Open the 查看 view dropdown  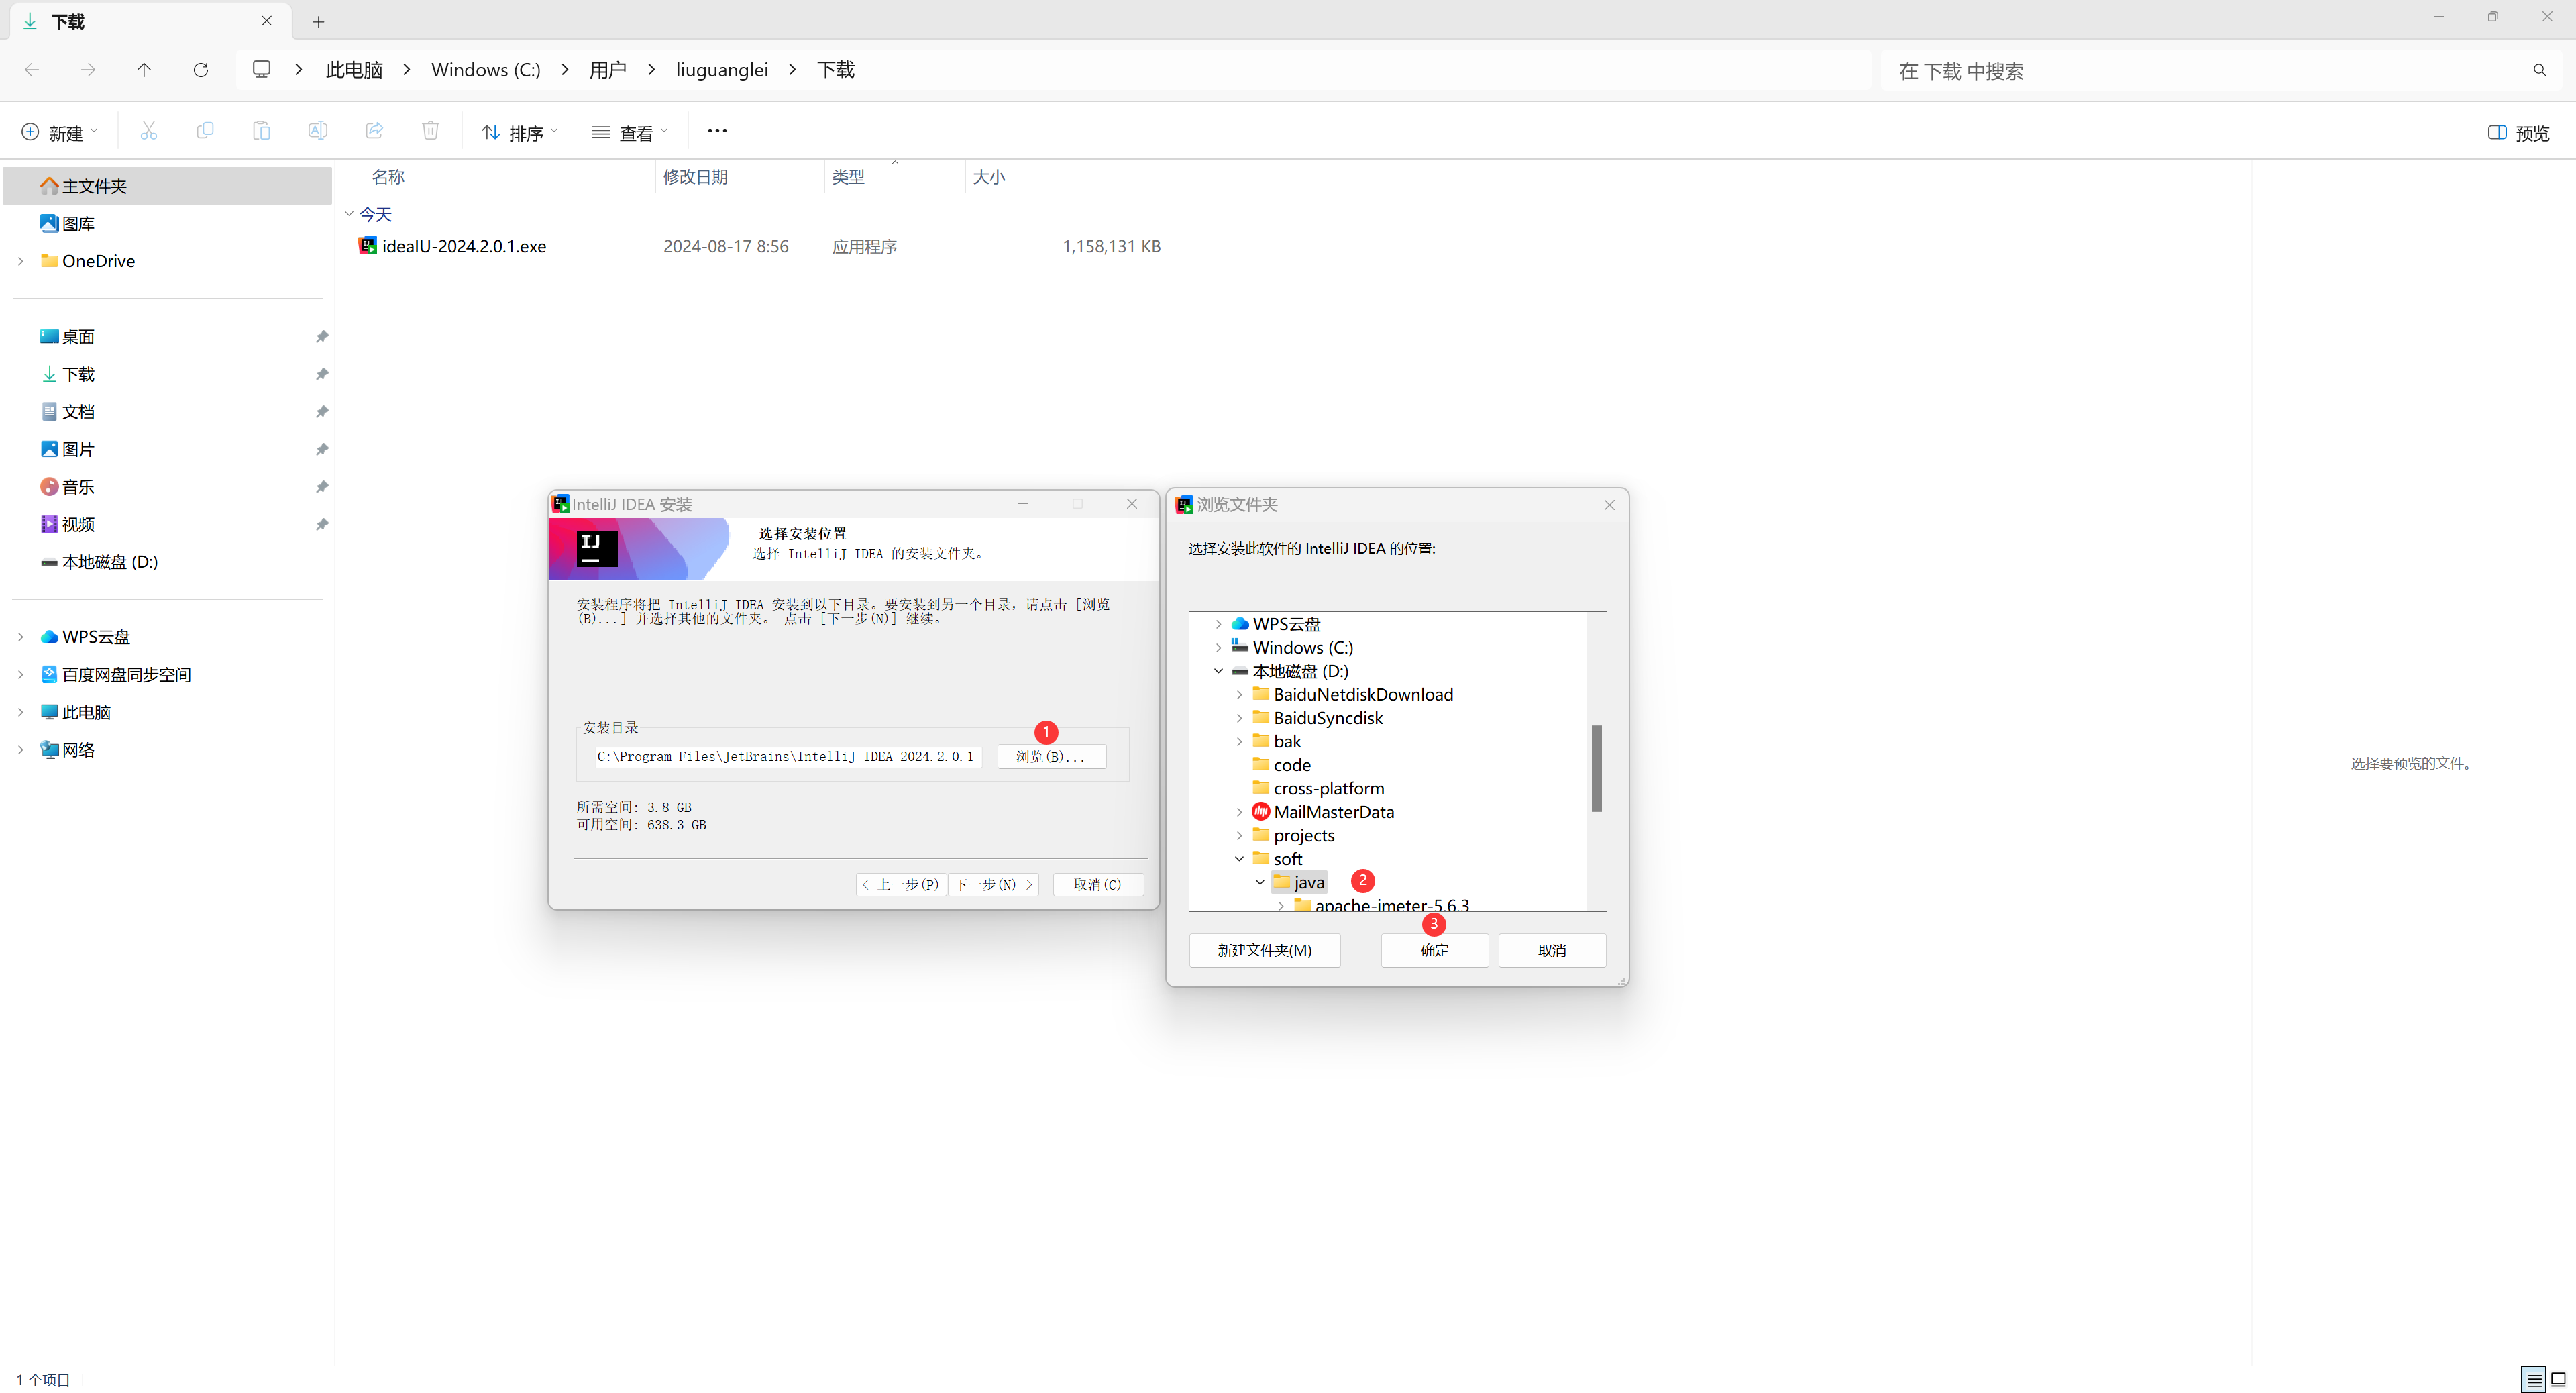tap(630, 133)
